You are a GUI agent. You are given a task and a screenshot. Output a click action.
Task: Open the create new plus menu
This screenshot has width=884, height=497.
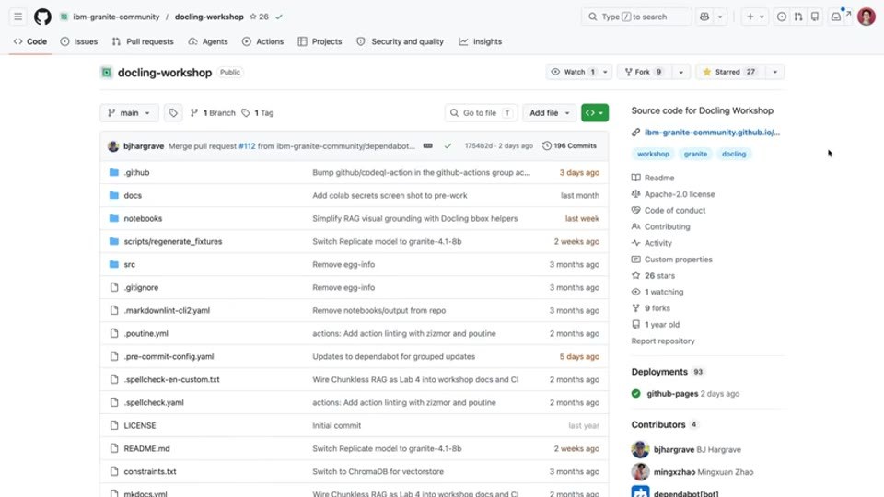pos(755,17)
